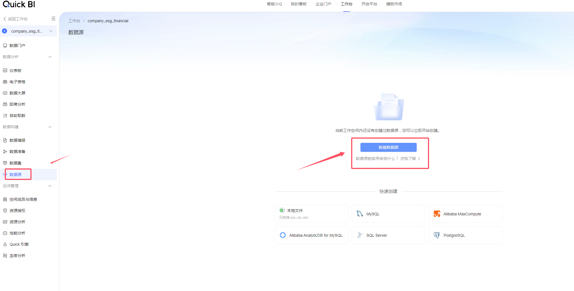Click the 数据准备 icon

tap(5, 152)
